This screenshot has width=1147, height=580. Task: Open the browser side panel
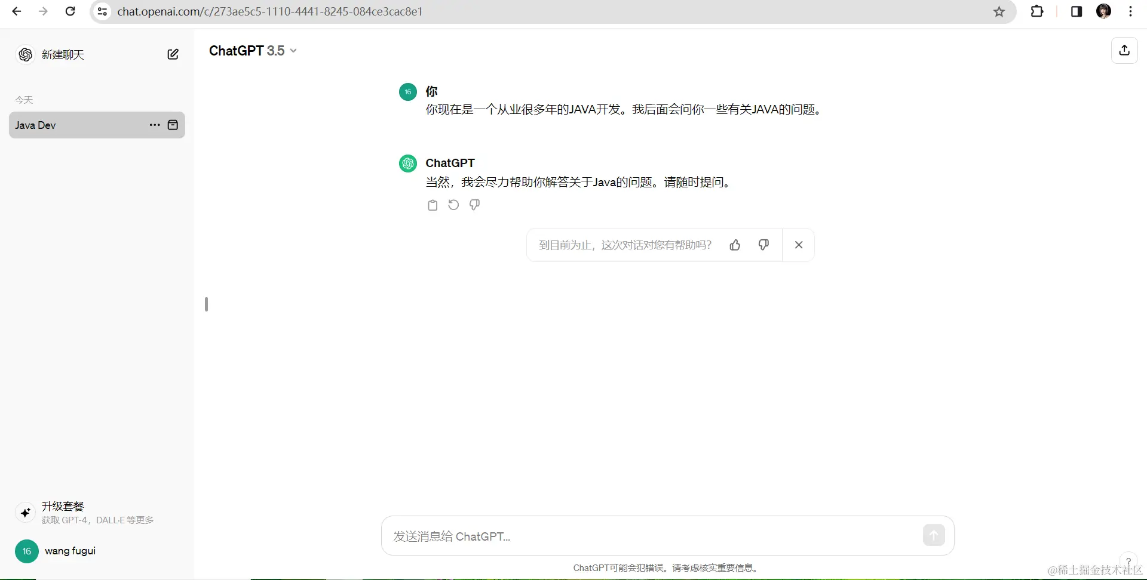(1077, 11)
